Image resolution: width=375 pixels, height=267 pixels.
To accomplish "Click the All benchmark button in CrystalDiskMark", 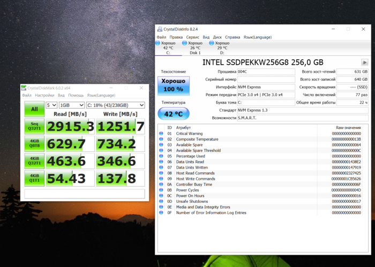I will 34,109.
